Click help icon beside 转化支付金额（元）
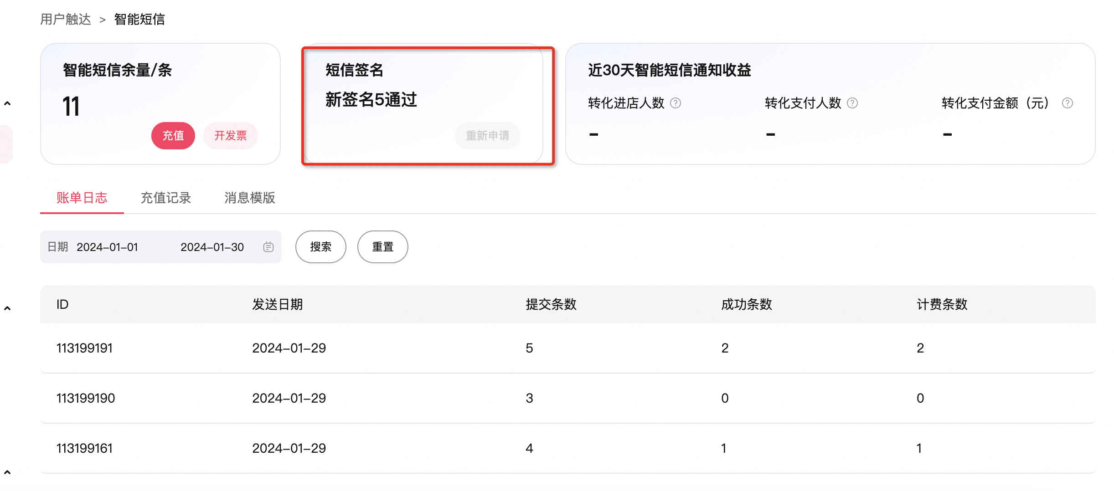This screenshot has width=1114, height=491. pyautogui.click(x=1068, y=103)
